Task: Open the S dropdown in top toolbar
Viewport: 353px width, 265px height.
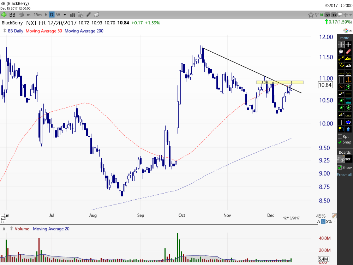Action: tap(328, 15)
